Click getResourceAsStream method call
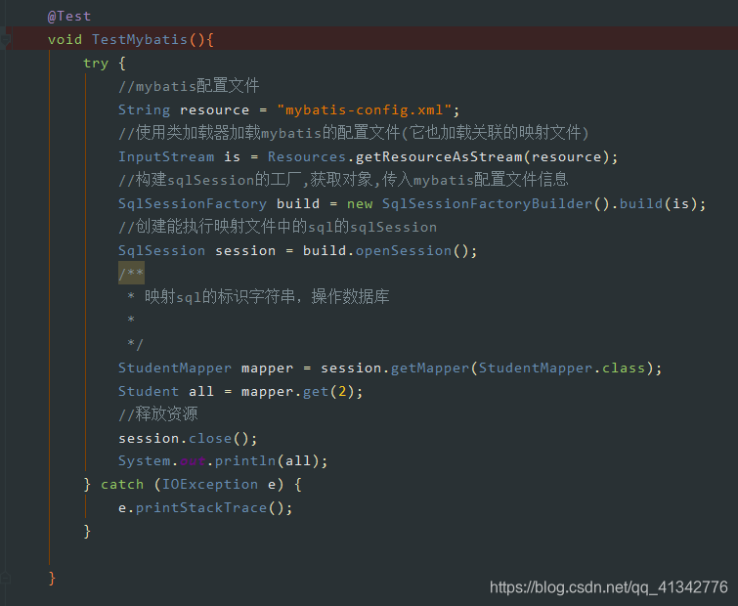 click(439, 156)
